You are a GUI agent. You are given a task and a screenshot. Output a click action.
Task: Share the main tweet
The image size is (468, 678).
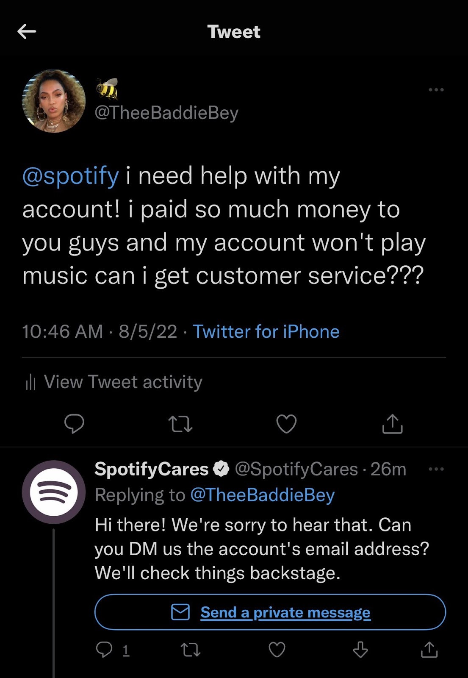(392, 424)
